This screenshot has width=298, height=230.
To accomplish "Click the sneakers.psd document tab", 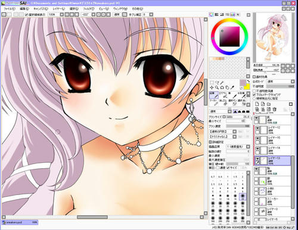I will [x=20, y=222].
